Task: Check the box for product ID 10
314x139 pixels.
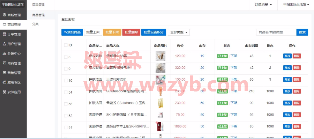Action: tap(66, 80)
